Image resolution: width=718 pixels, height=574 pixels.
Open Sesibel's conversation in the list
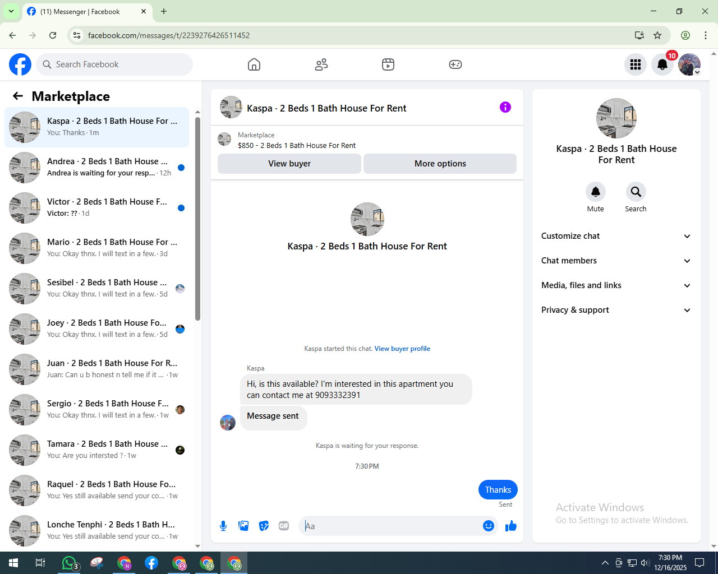tap(97, 289)
